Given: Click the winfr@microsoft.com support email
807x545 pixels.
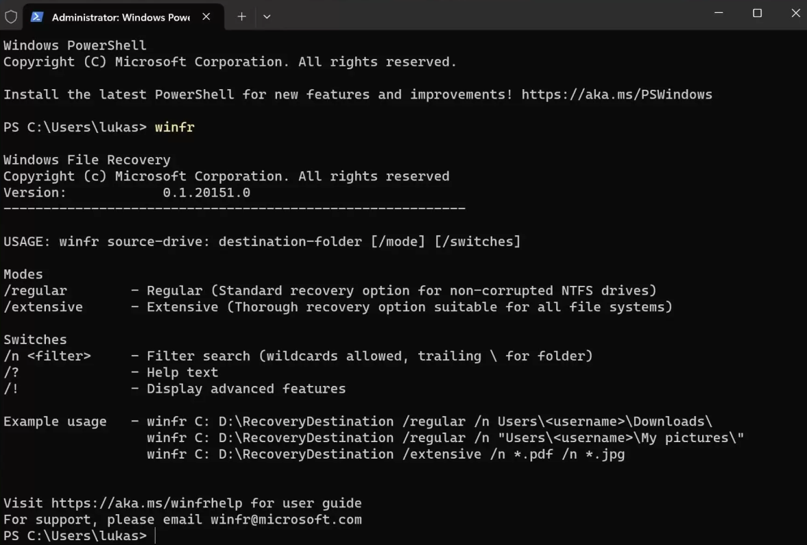Looking at the screenshot, I should click(286, 520).
